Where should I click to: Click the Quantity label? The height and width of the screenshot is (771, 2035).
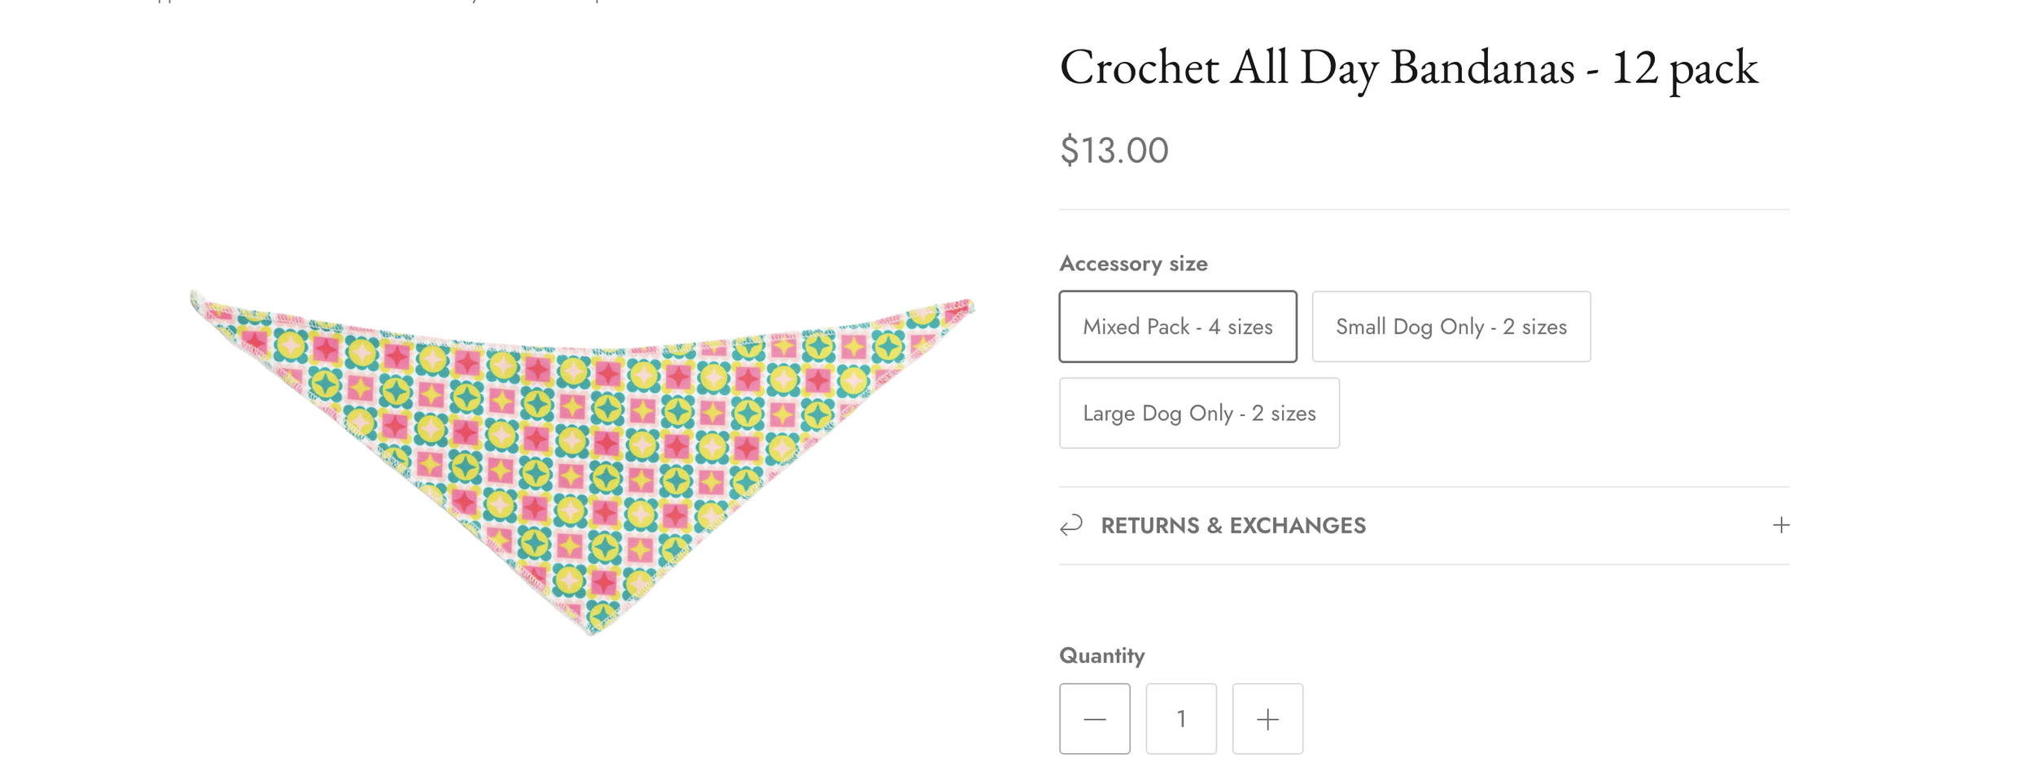point(1101,655)
